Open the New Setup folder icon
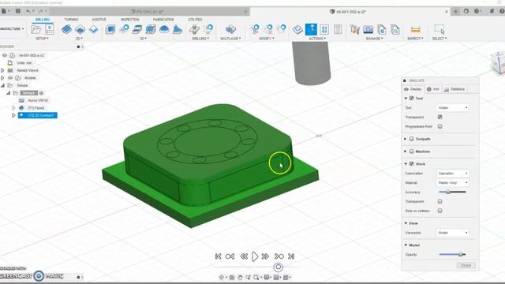The image size is (505, 284). point(36,30)
